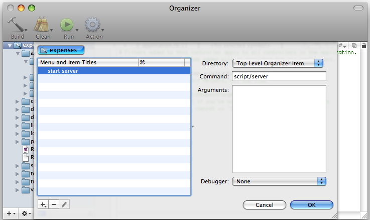Open the Action dropdown arrow
Screen dimensions: 370x220
point(102,30)
